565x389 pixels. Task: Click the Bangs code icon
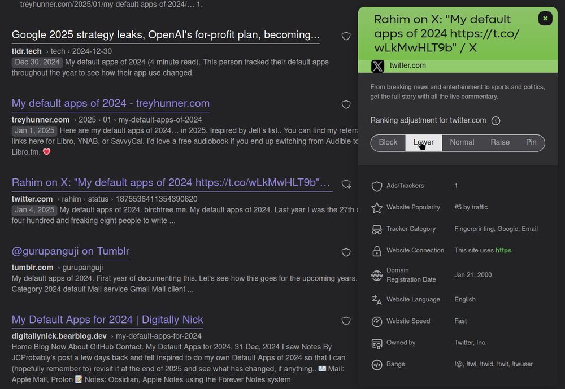(x=376, y=365)
